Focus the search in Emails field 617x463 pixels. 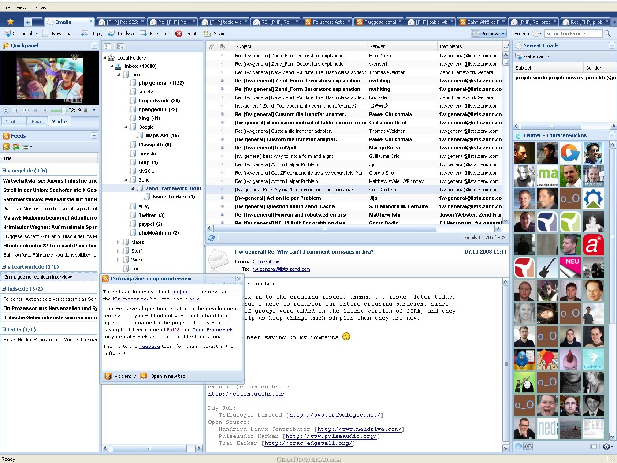(x=573, y=34)
